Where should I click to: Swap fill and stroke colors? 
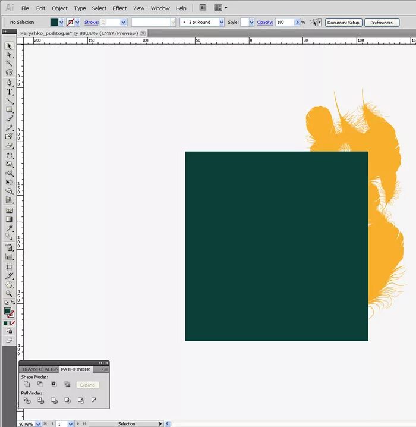(13, 303)
